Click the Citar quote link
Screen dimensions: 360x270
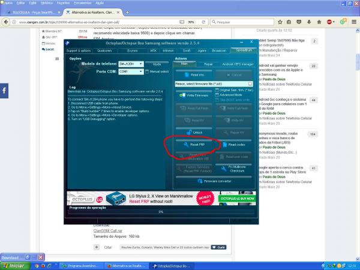[107, 247]
